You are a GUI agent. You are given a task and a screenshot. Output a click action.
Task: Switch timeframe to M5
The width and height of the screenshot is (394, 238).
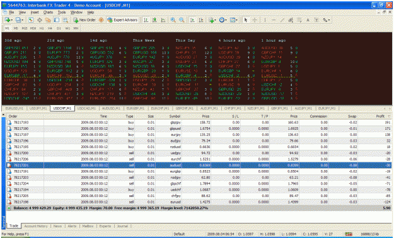click(16, 28)
